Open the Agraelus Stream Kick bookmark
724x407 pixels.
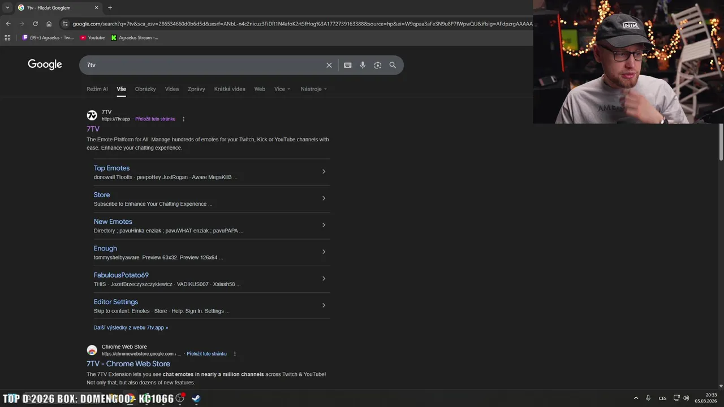click(135, 38)
